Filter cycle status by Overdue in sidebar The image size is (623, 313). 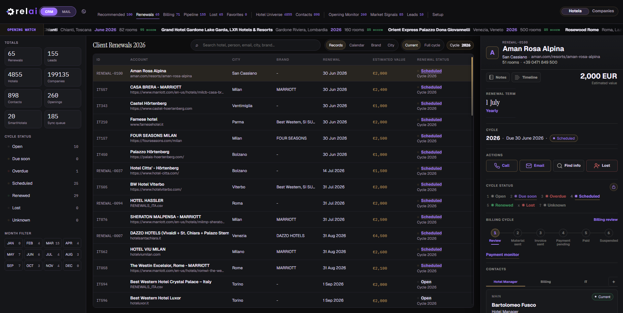coord(43,171)
